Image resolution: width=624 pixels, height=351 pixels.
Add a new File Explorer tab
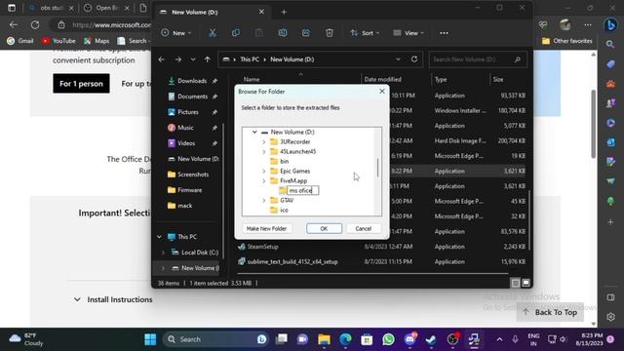click(284, 12)
